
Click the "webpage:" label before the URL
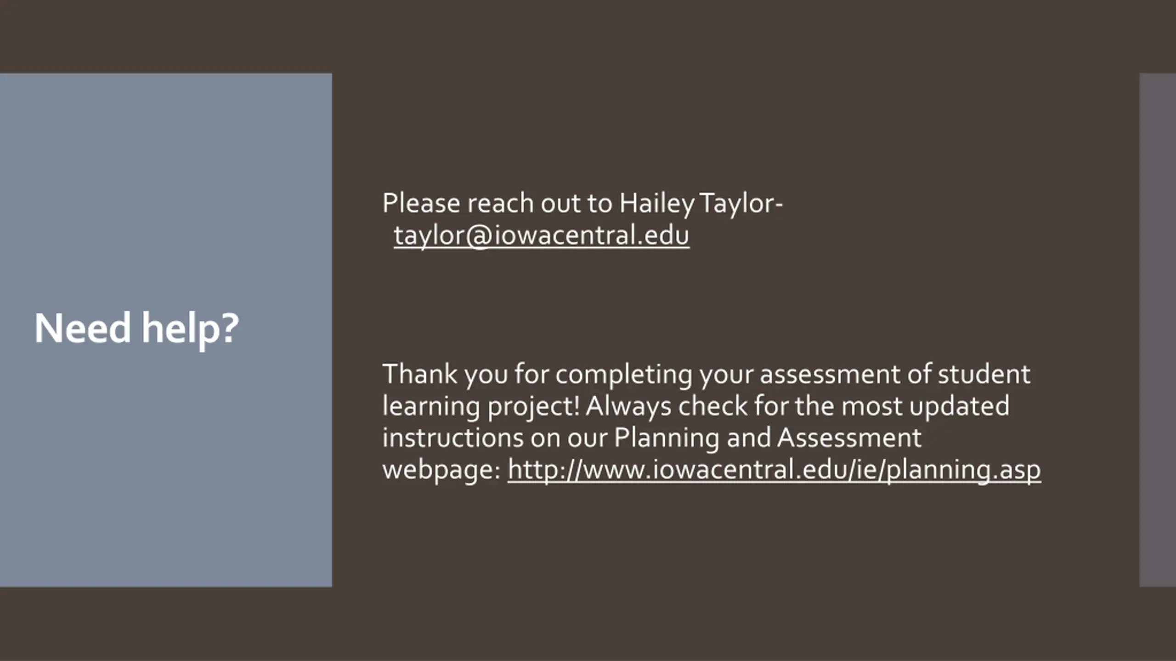(x=441, y=470)
